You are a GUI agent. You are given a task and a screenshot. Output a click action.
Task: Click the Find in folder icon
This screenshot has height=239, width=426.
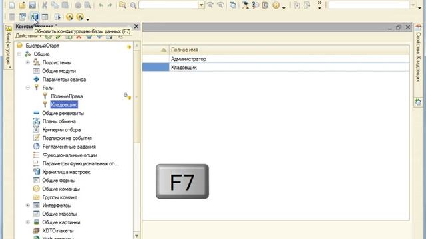[122, 5]
